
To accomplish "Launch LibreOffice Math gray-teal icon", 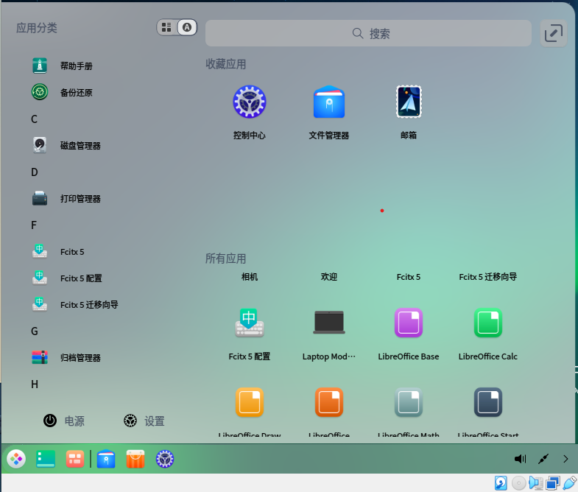I will click(409, 402).
